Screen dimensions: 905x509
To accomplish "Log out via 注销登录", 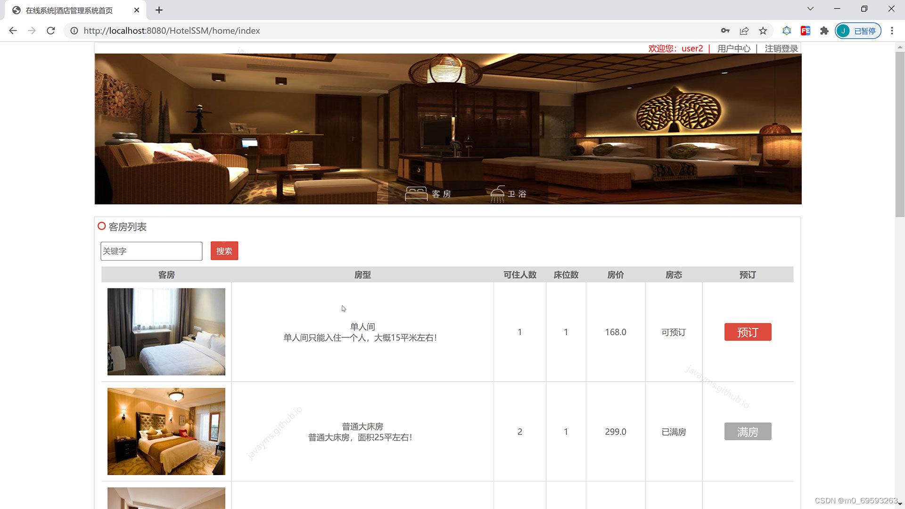I will click(x=781, y=49).
